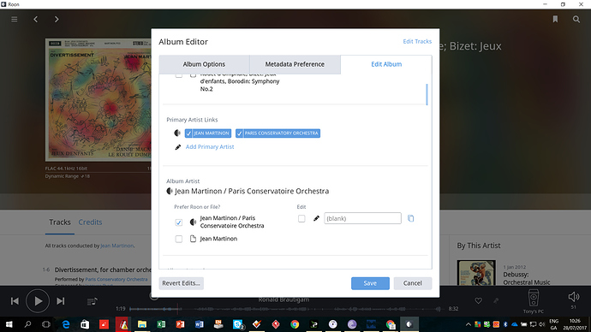591x332 pixels.
Task: Open the Debussy Orchestral Music album thumbnail
Action: 476,273
